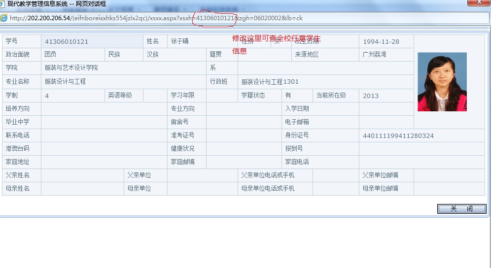491x268 pixels.
Task: Click the 电子邮箱 label cell
Action: tap(320, 122)
